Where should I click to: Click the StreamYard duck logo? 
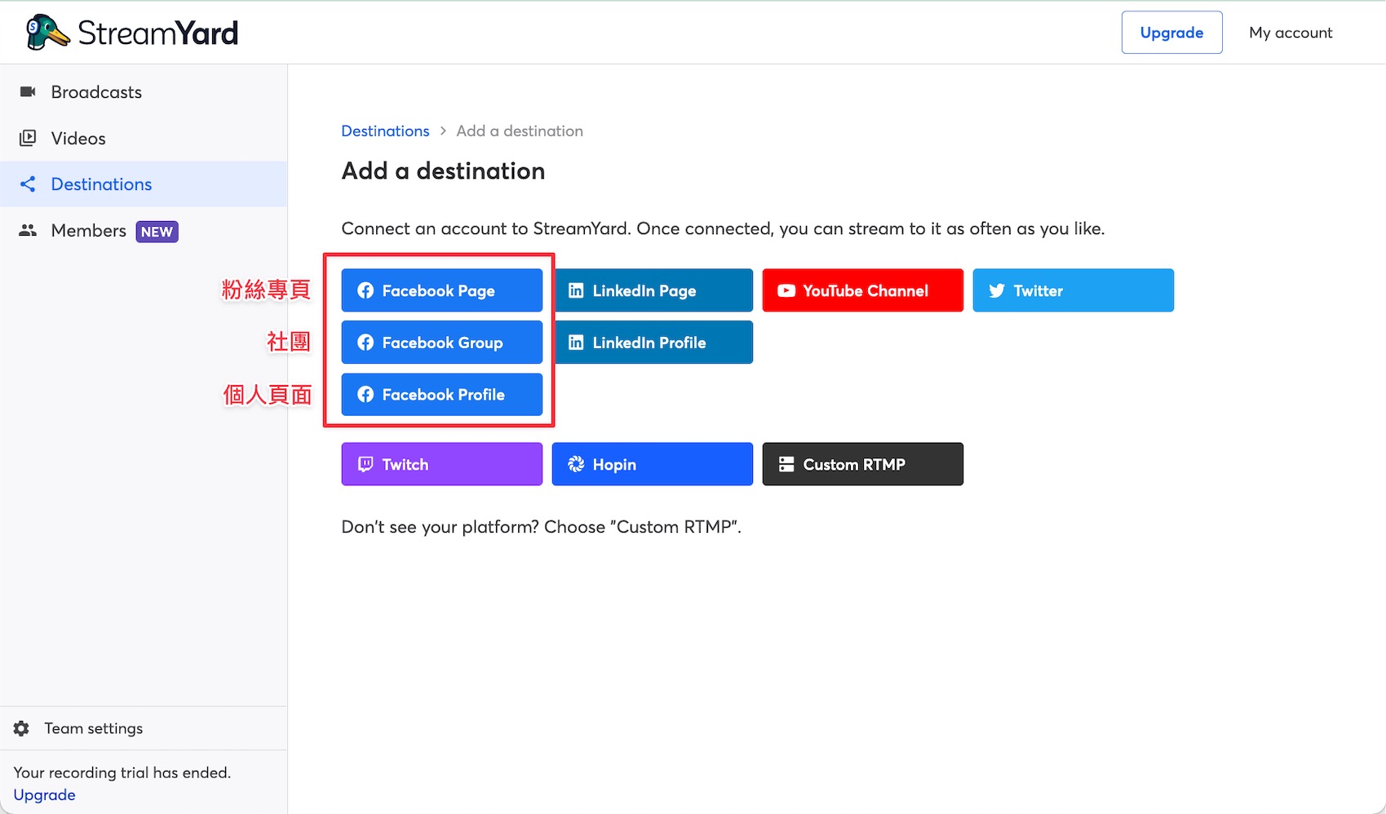point(48,33)
